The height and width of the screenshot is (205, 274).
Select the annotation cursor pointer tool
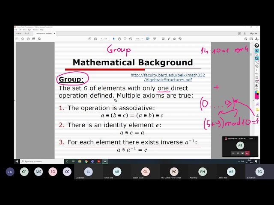pyautogui.click(x=256, y=55)
